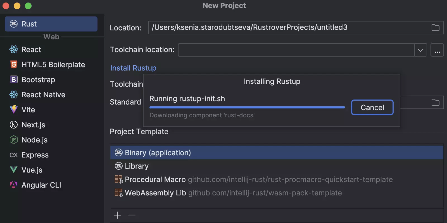The height and width of the screenshot is (223, 447).
Task: Add a new project template with plus
Action: tap(117, 215)
